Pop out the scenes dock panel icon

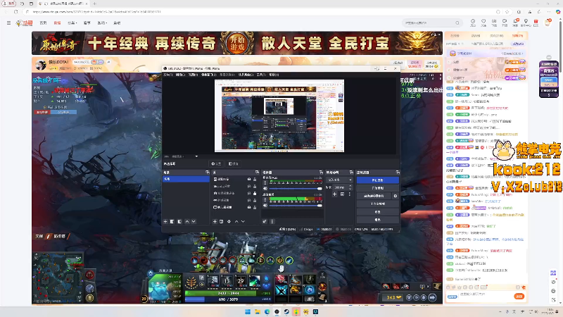[x=207, y=172]
